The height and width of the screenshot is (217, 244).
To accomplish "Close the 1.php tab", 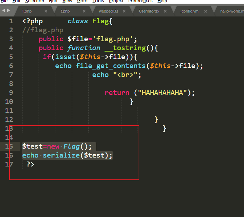I will tap(46, 11).
